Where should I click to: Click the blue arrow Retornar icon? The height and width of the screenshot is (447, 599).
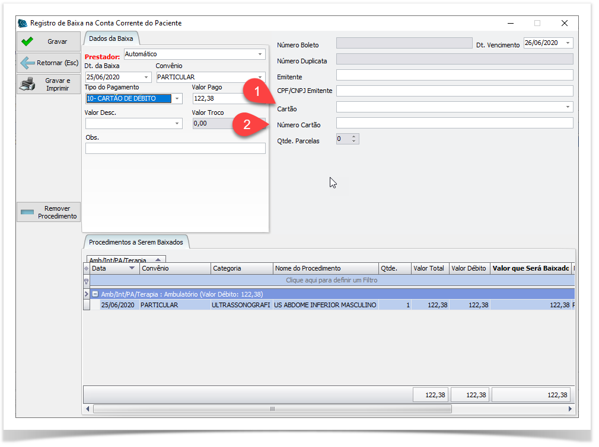point(27,63)
